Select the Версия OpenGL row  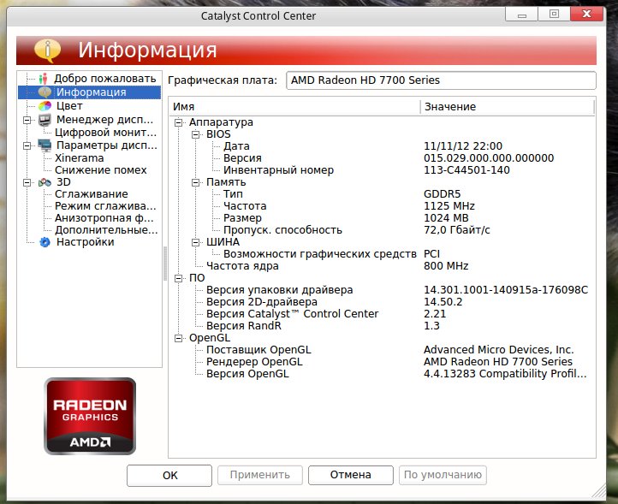point(382,374)
